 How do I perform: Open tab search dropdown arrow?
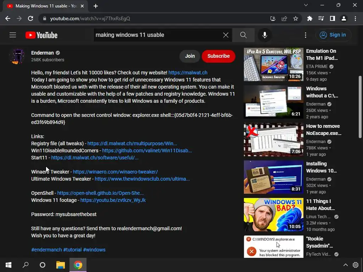306,5
